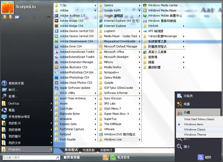Open the 外觀 skin menu item
The image size is (223, 162).
pos(198,112)
